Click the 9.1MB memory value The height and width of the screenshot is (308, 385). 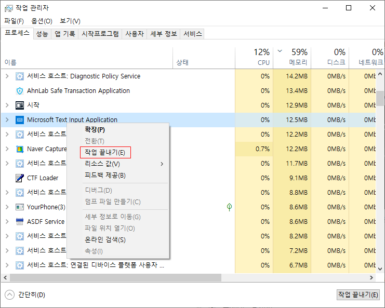(298, 178)
